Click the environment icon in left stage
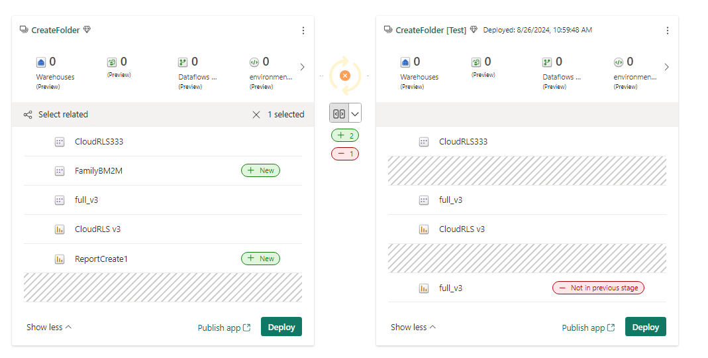This screenshot has width=708, height=358. point(254,62)
